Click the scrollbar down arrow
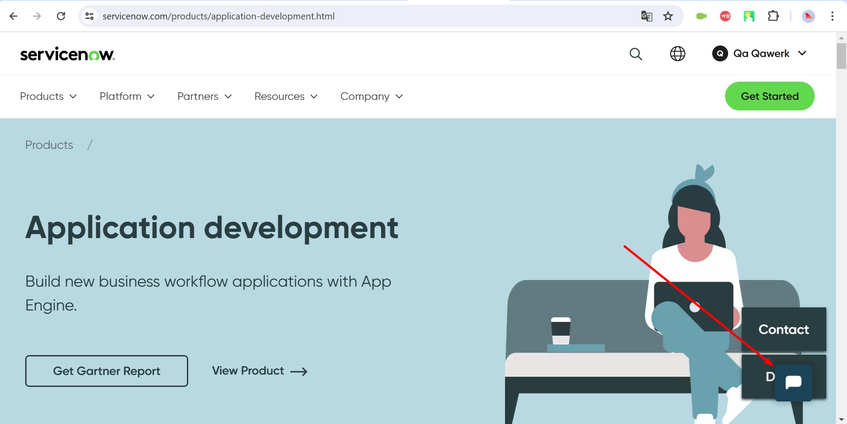The height and width of the screenshot is (424, 847). tap(841, 419)
